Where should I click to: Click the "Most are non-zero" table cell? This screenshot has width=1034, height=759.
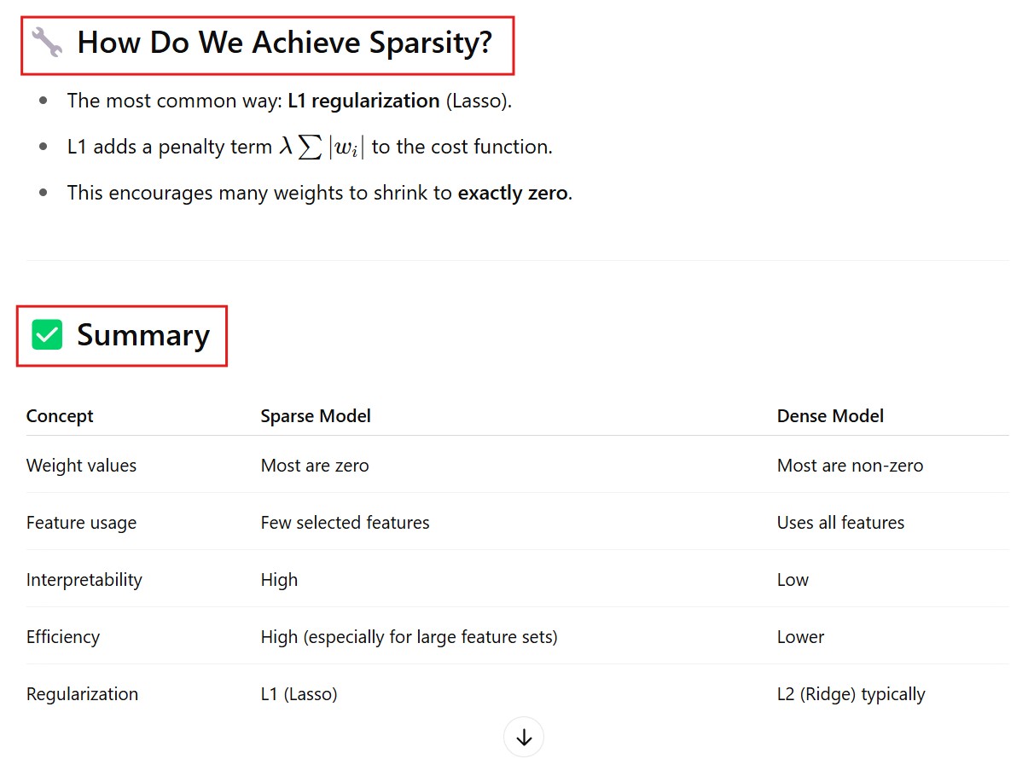tap(850, 466)
